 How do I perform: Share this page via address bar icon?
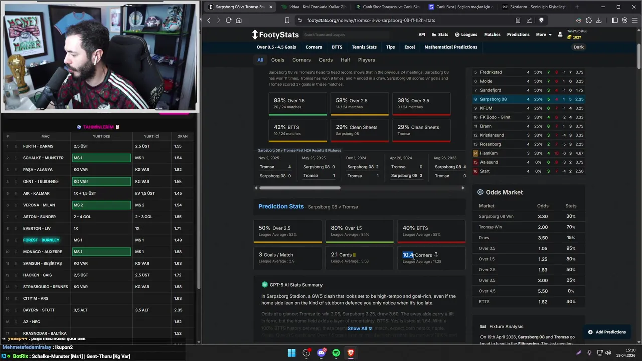click(529, 20)
